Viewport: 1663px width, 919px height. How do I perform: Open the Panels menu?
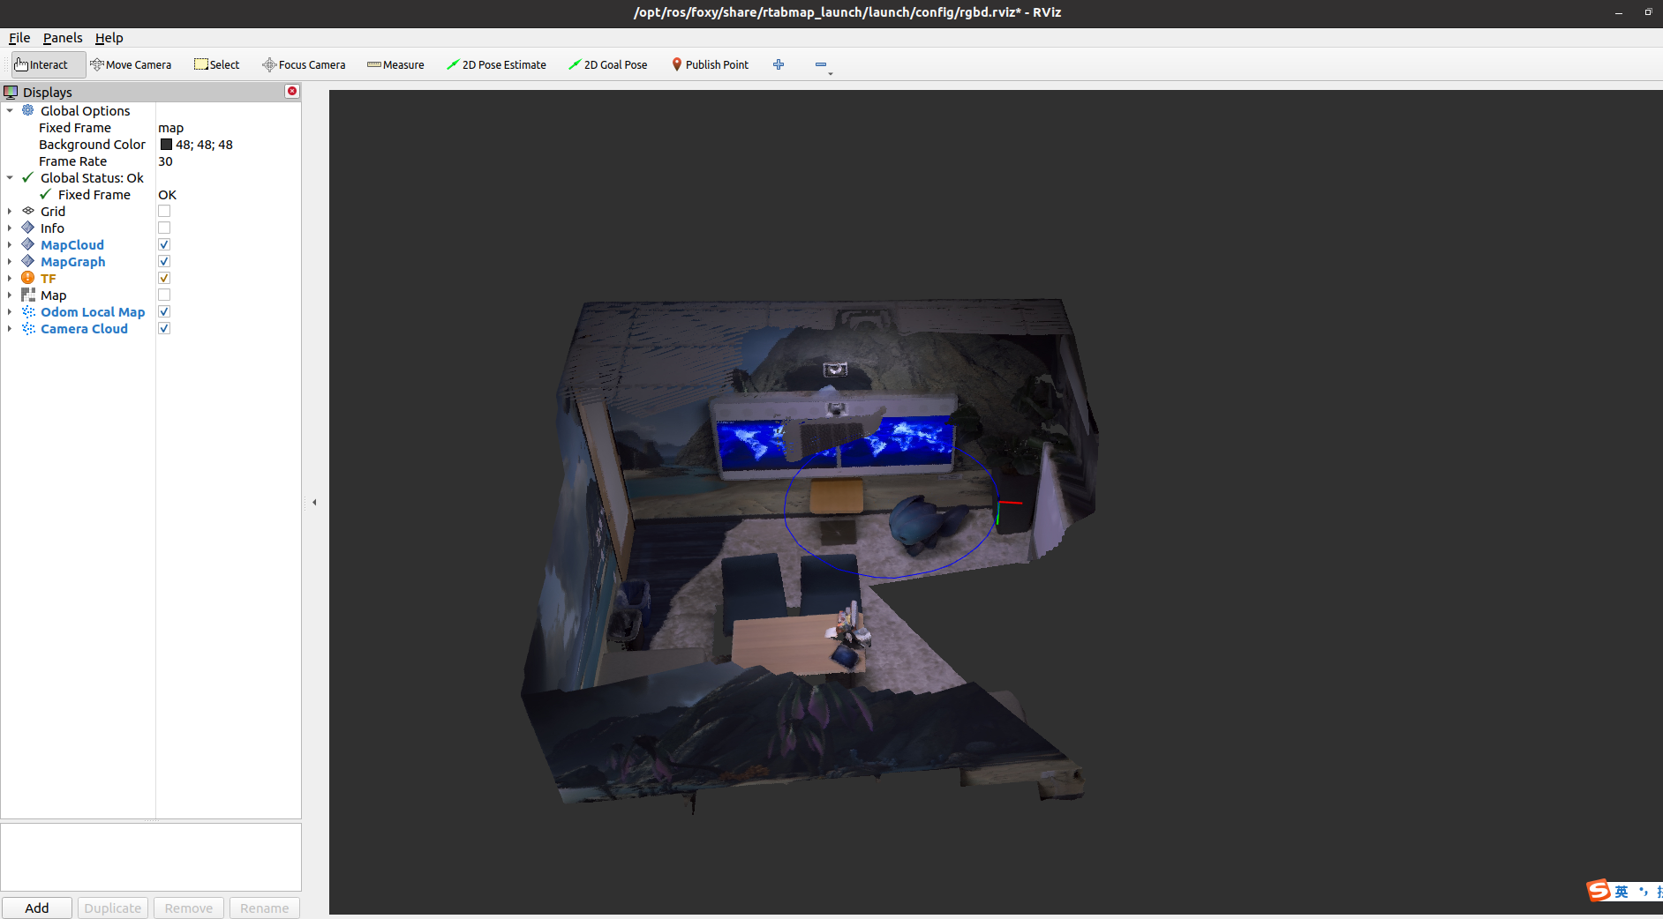(x=62, y=37)
